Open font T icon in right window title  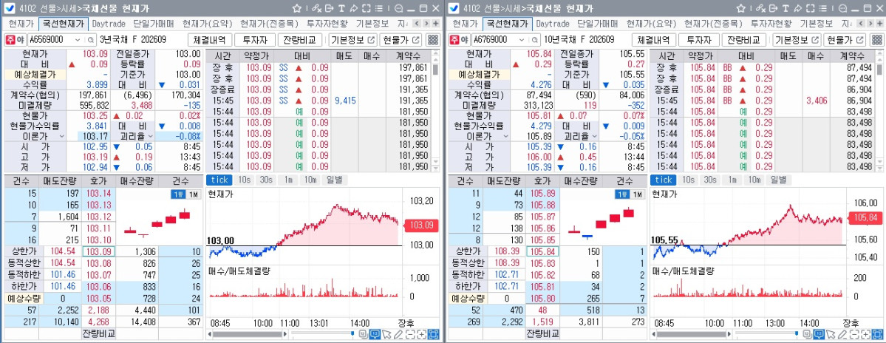(x=786, y=8)
